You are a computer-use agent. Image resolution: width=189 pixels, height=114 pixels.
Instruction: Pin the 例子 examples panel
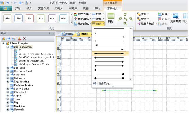click(49, 33)
